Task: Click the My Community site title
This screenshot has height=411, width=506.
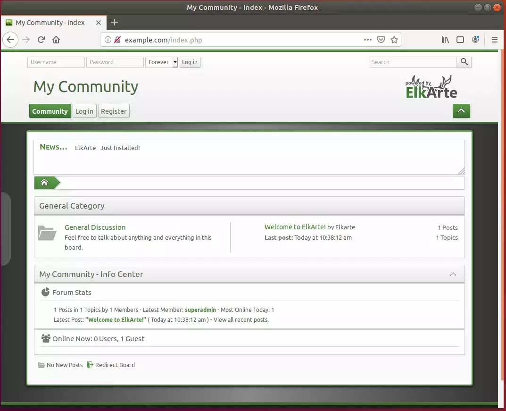Action: tap(85, 87)
